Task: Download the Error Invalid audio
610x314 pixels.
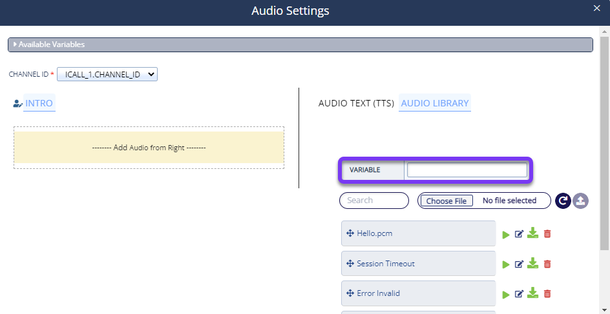Action: pyautogui.click(x=532, y=293)
